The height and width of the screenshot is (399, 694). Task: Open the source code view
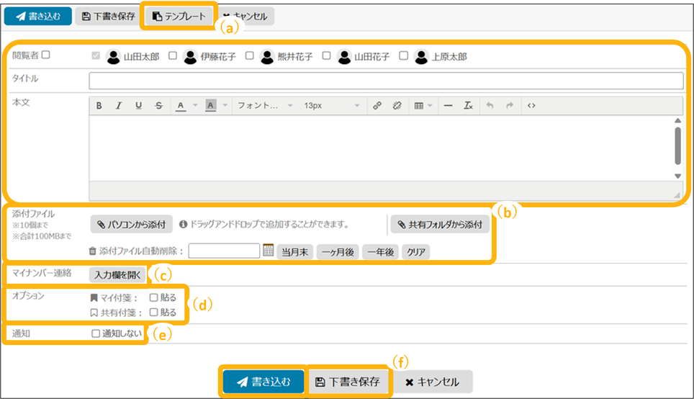[531, 106]
